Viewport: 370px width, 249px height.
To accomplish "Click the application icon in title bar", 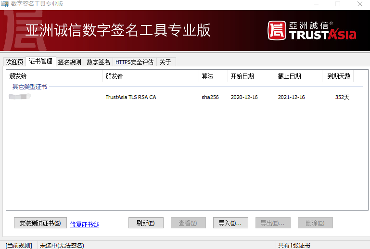I will click(x=5, y=4).
